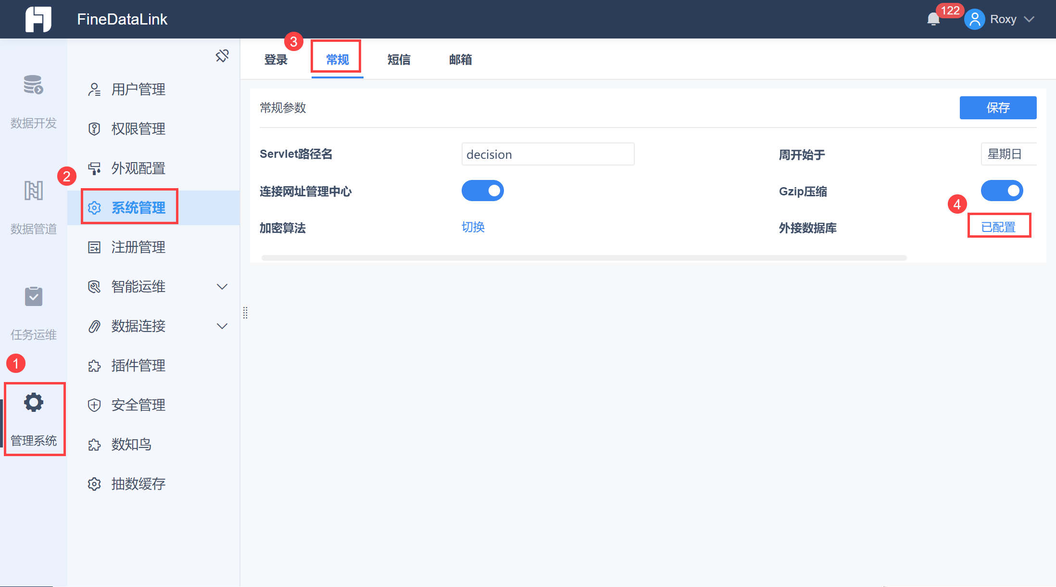Click the Roxy user avatar icon
The height and width of the screenshot is (587, 1056).
pyautogui.click(x=974, y=19)
